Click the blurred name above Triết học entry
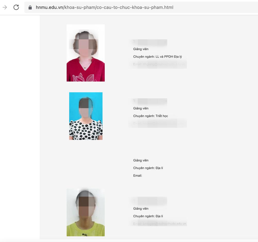Screen dimensions: 258x242 (150, 101)
